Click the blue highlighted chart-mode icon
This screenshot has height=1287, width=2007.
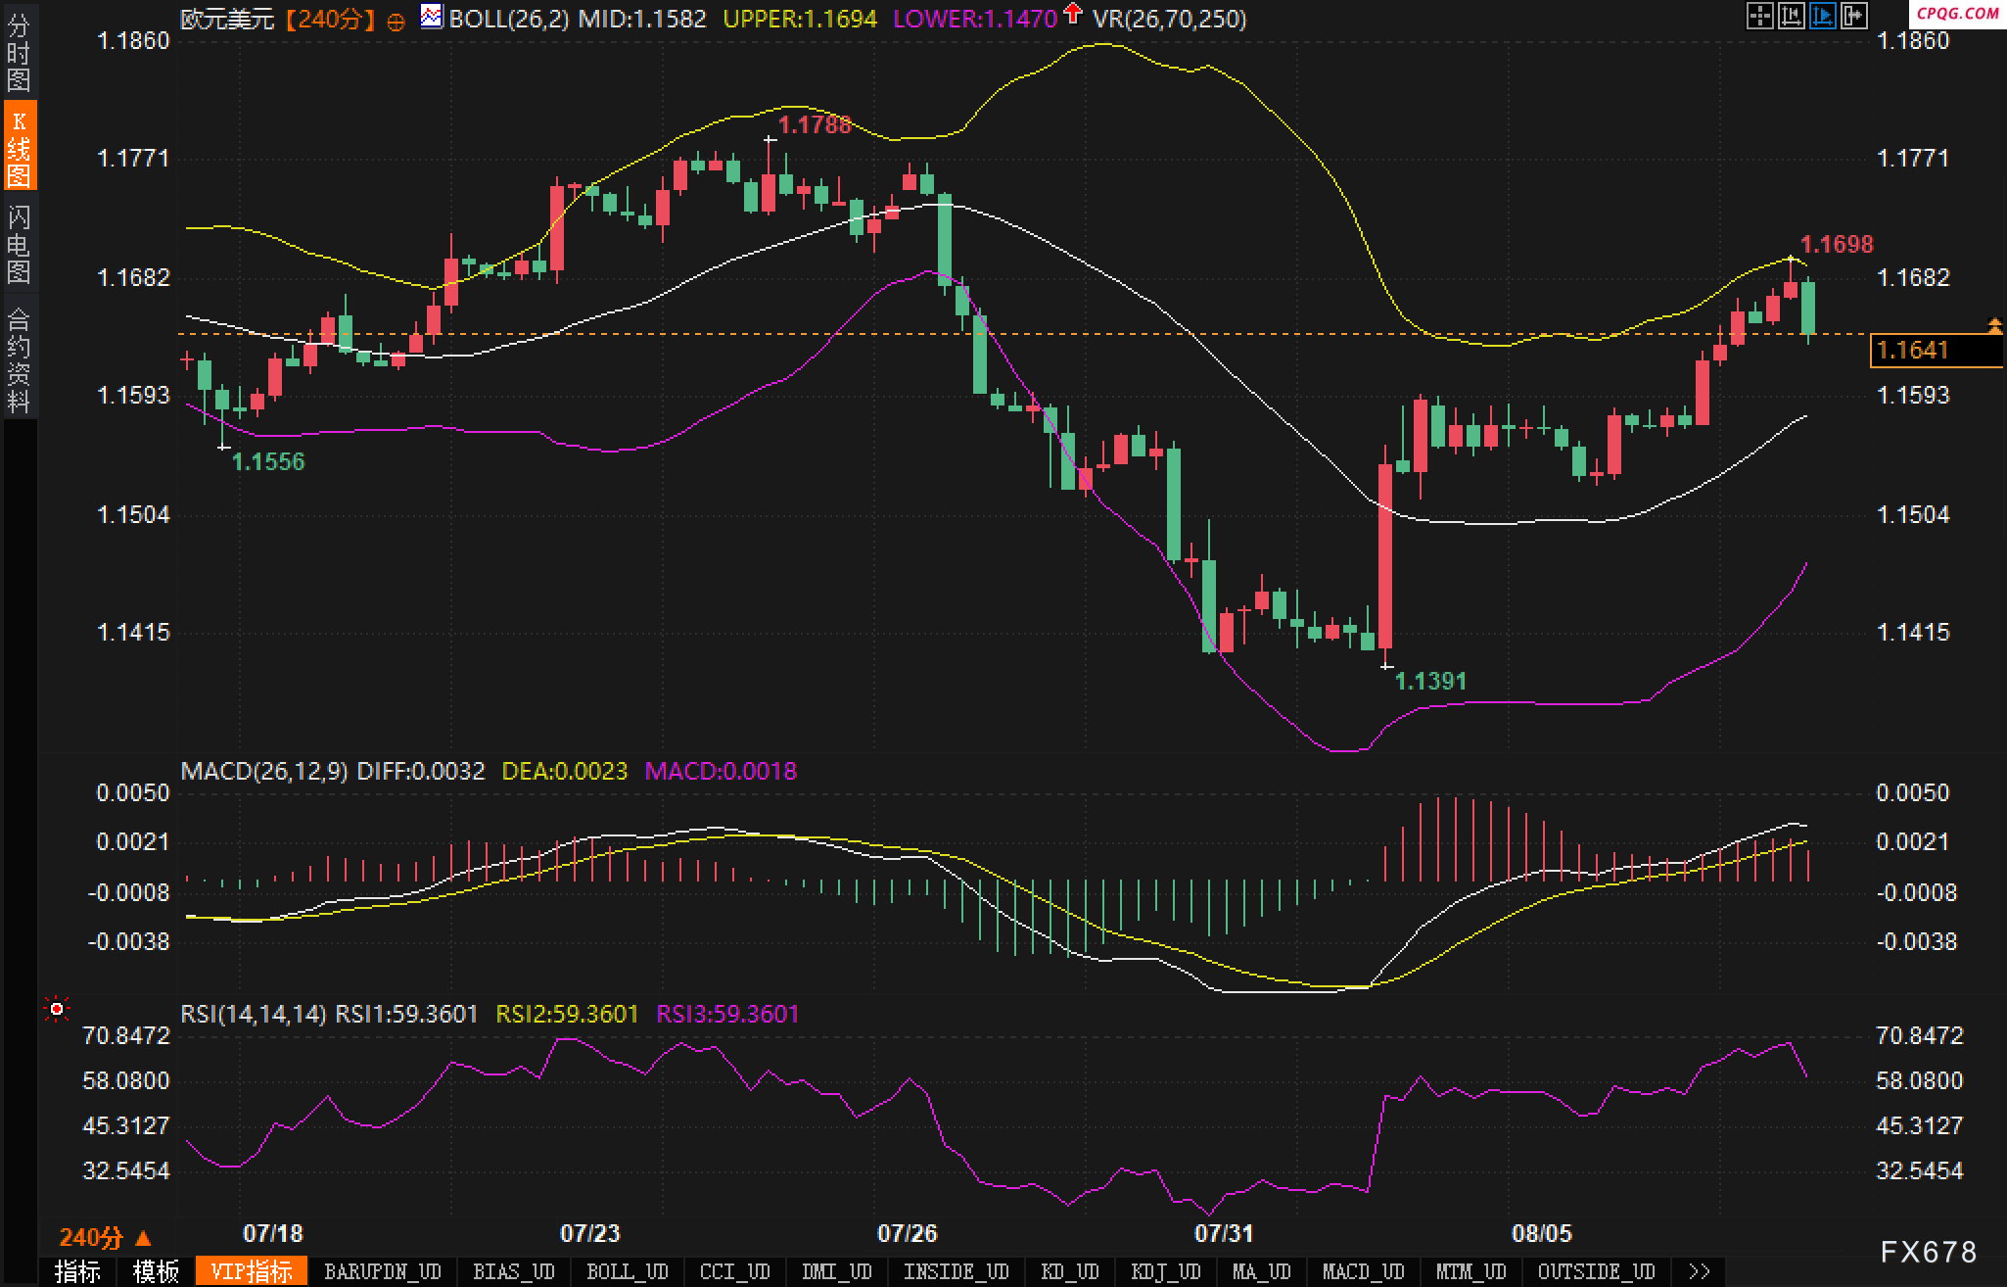pyautogui.click(x=1822, y=16)
